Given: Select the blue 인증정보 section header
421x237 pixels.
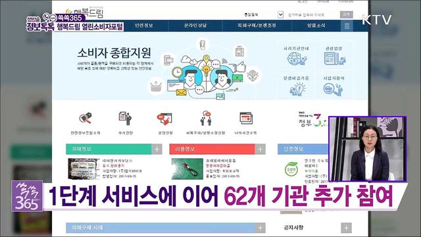Looking at the screenshot, I should point(303,149).
